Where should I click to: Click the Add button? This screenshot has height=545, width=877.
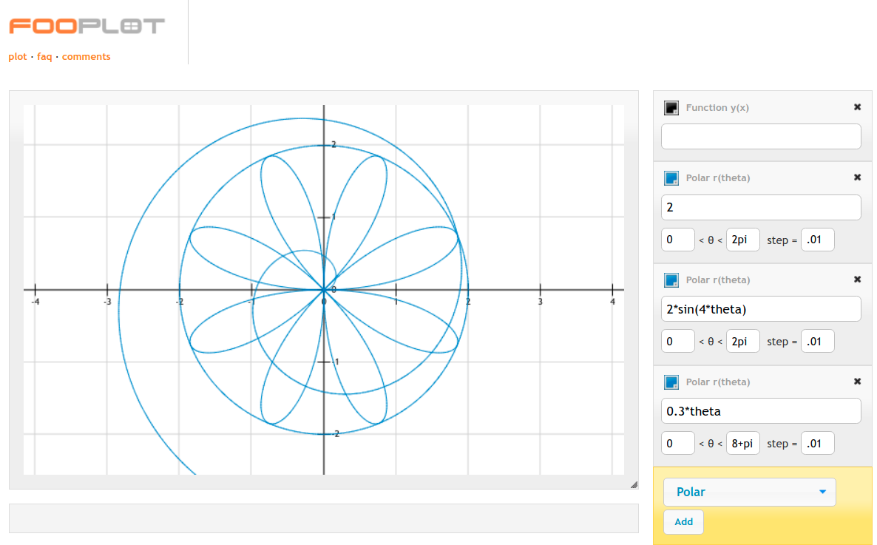[x=683, y=521]
